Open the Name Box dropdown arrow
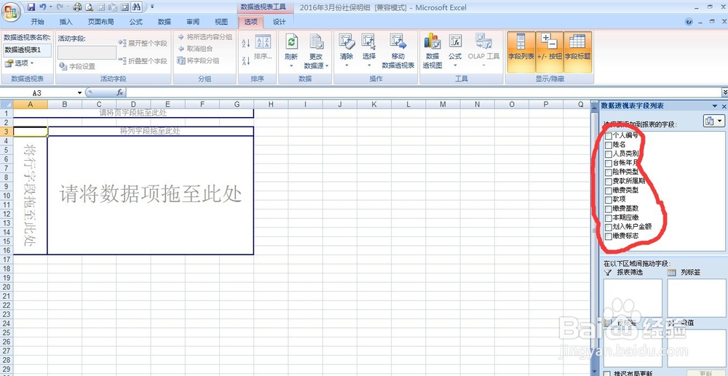Image resolution: width=728 pixels, height=376 pixels. pos(79,92)
